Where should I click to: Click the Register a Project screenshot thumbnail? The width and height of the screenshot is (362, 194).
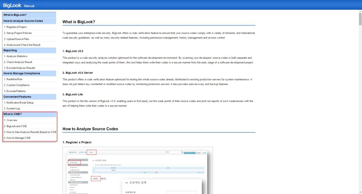[138, 170]
